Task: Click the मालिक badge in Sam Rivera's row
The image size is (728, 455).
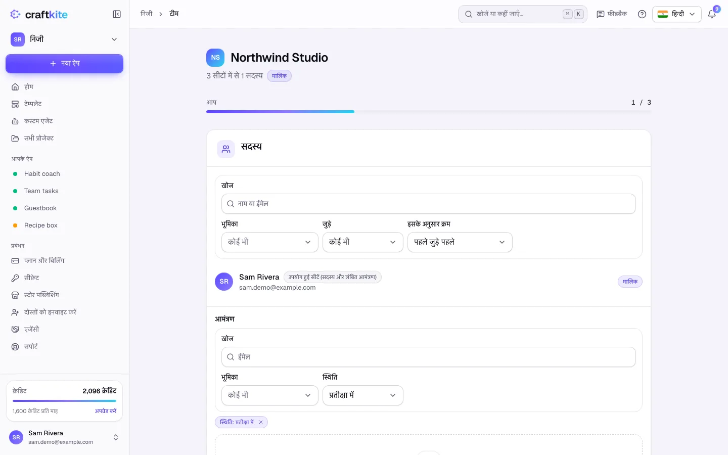Action: (630, 282)
